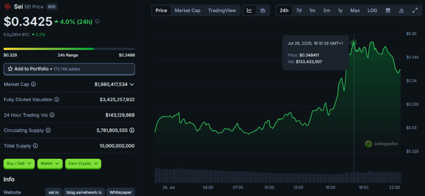This screenshot has width=425, height=196.
Task: Open the sei.io website link
Action: (54, 193)
